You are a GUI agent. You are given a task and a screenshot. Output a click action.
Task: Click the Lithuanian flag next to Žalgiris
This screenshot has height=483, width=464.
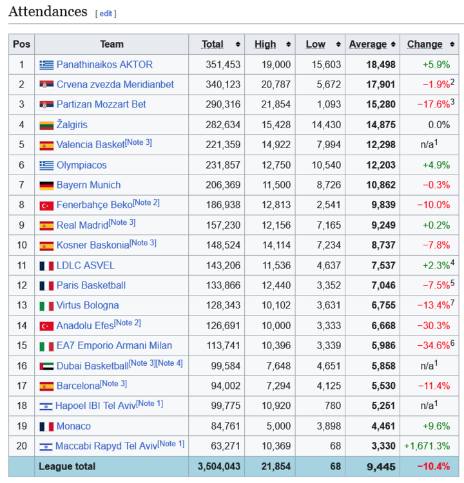[46, 125]
